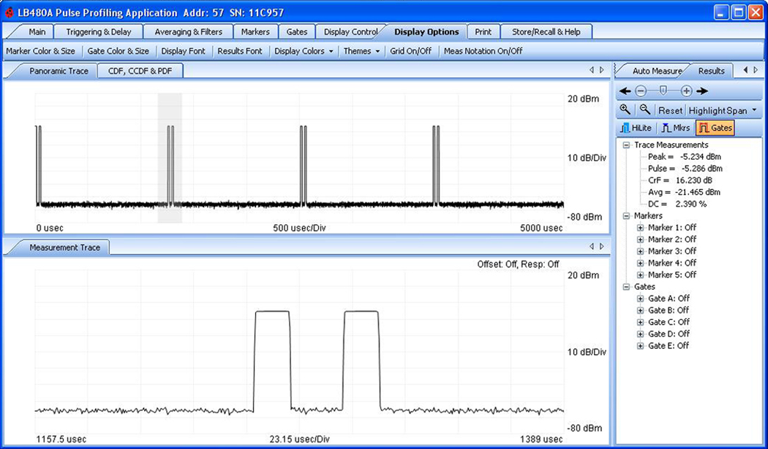
Task: Click the zoom slider thumb
Action: point(663,91)
